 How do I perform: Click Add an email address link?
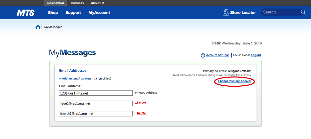click(77, 79)
